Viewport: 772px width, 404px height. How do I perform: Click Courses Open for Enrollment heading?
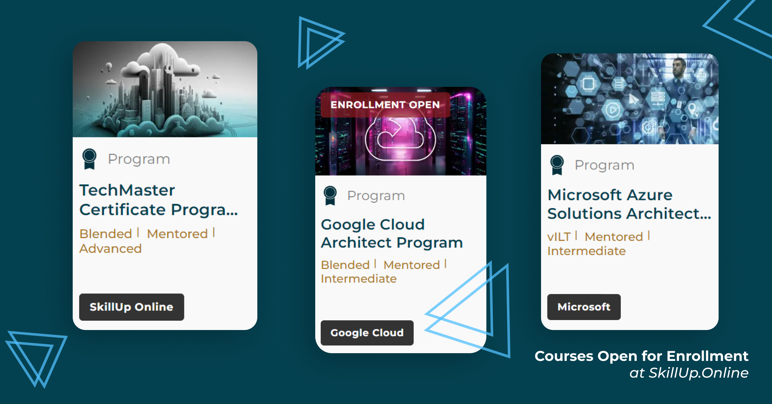[x=641, y=356]
